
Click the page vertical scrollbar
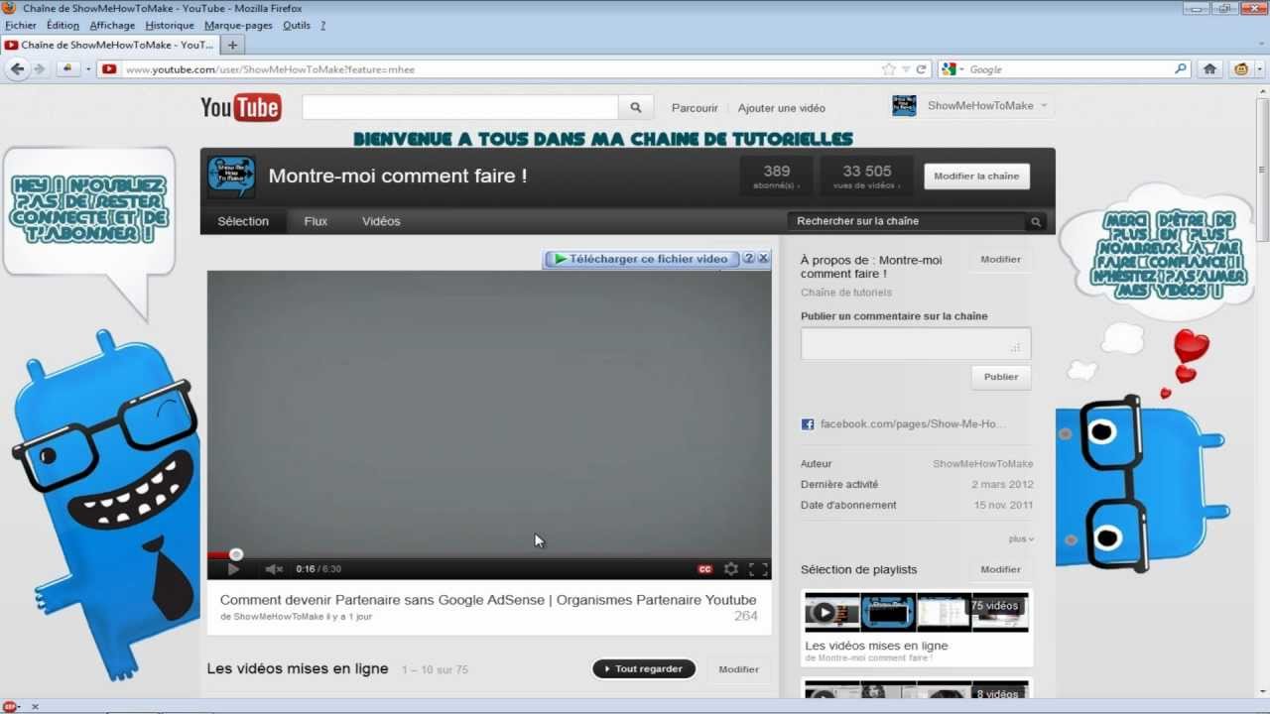click(x=1262, y=169)
